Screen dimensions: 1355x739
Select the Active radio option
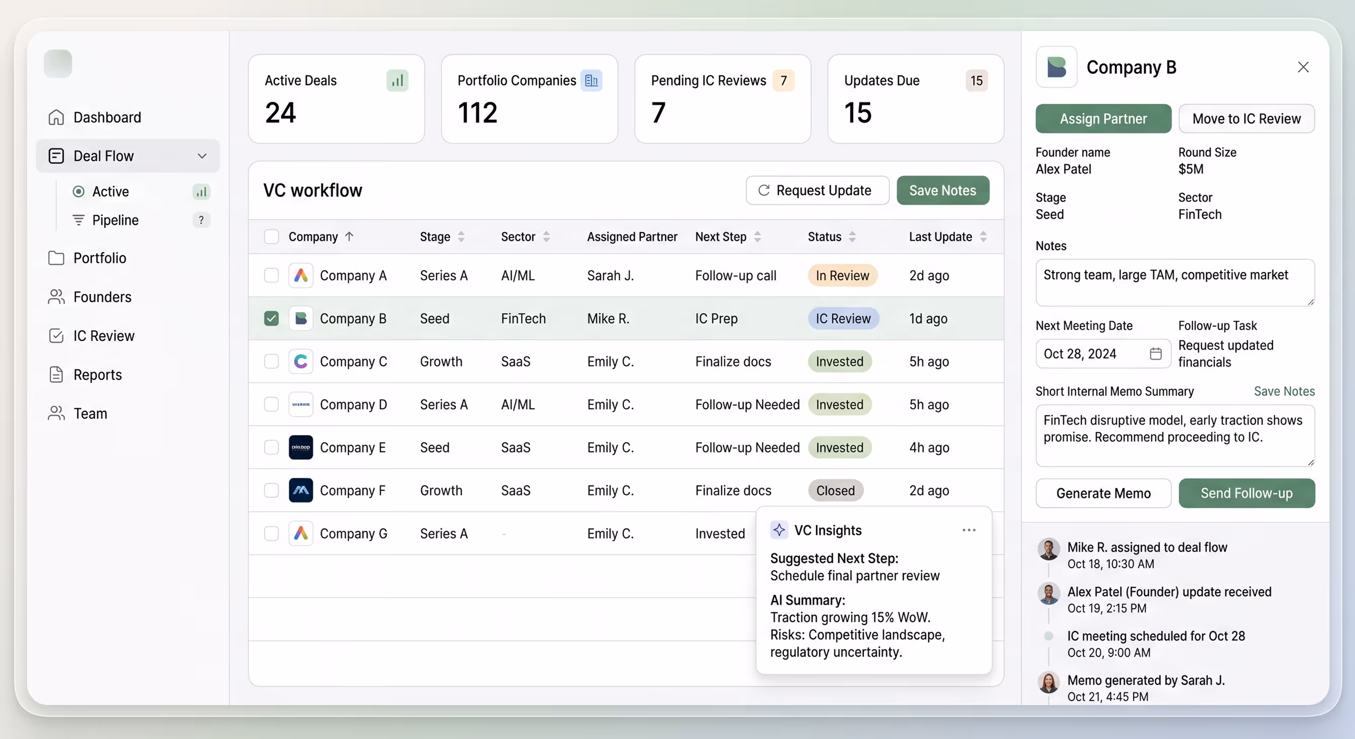79,192
